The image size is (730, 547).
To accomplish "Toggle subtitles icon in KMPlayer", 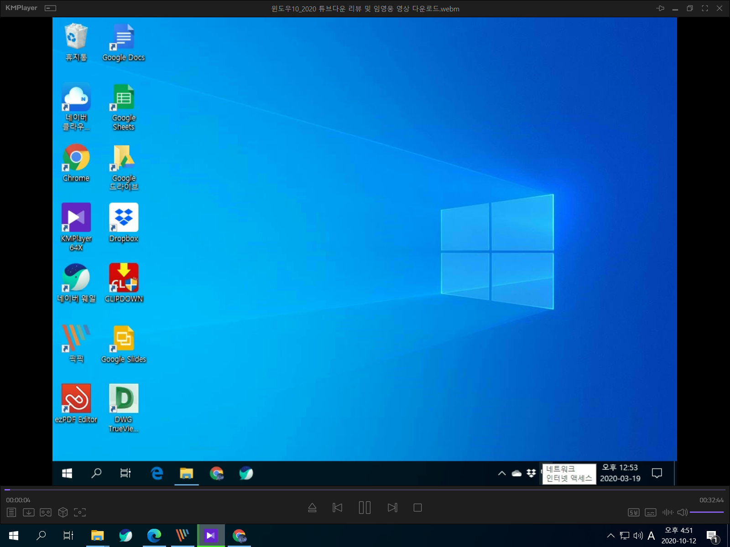I will click(x=651, y=512).
